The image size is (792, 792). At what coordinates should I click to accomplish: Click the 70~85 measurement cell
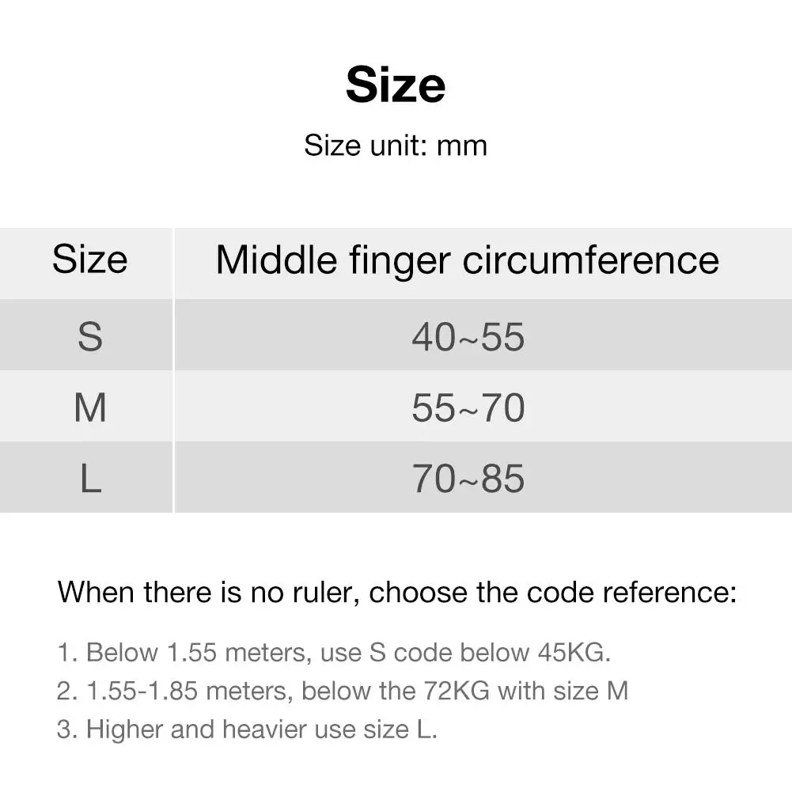[468, 479]
